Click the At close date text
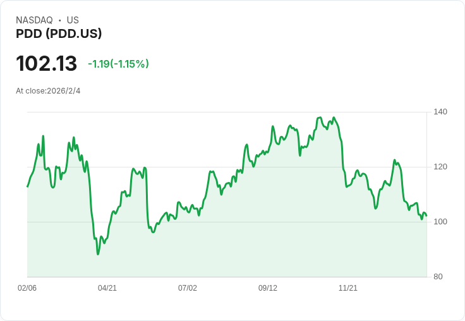 (x=48, y=91)
